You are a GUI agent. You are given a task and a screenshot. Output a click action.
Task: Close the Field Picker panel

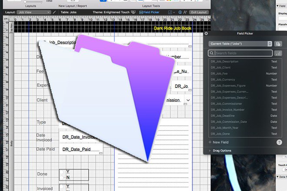pos(206,33)
